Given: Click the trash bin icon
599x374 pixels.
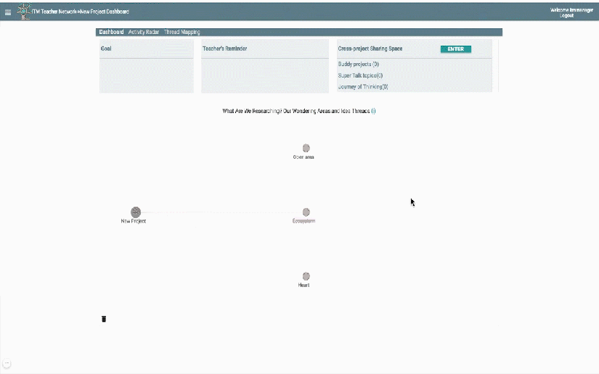Looking at the screenshot, I should [x=104, y=319].
